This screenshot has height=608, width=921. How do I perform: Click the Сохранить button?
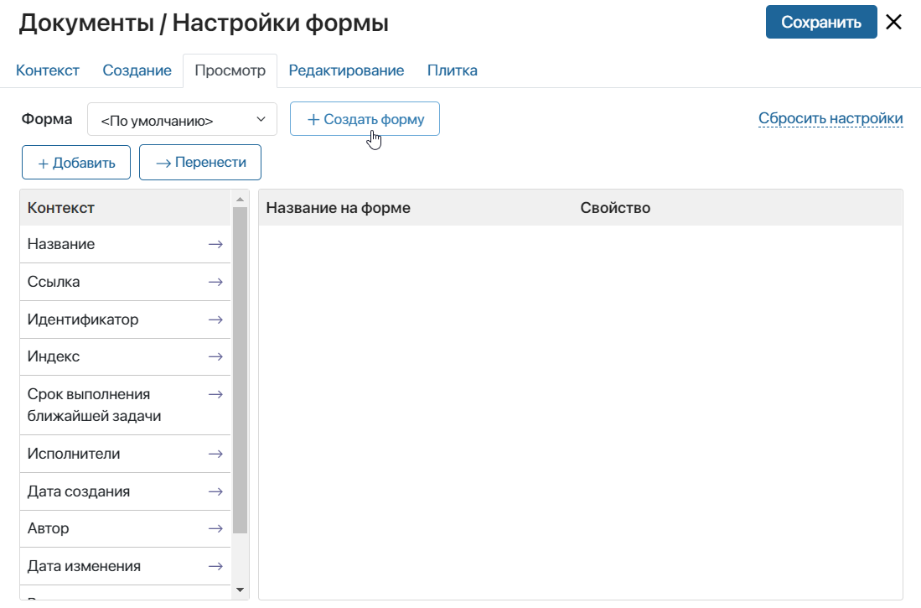pyautogui.click(x=821, y=23)
